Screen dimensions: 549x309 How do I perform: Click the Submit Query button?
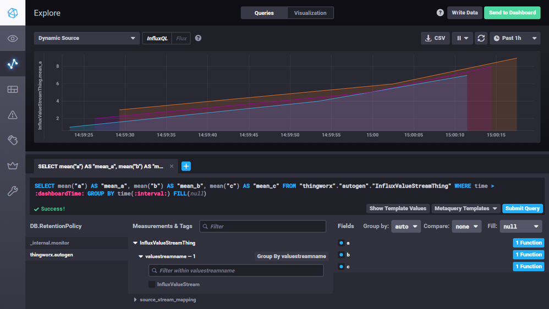(522, 208)
